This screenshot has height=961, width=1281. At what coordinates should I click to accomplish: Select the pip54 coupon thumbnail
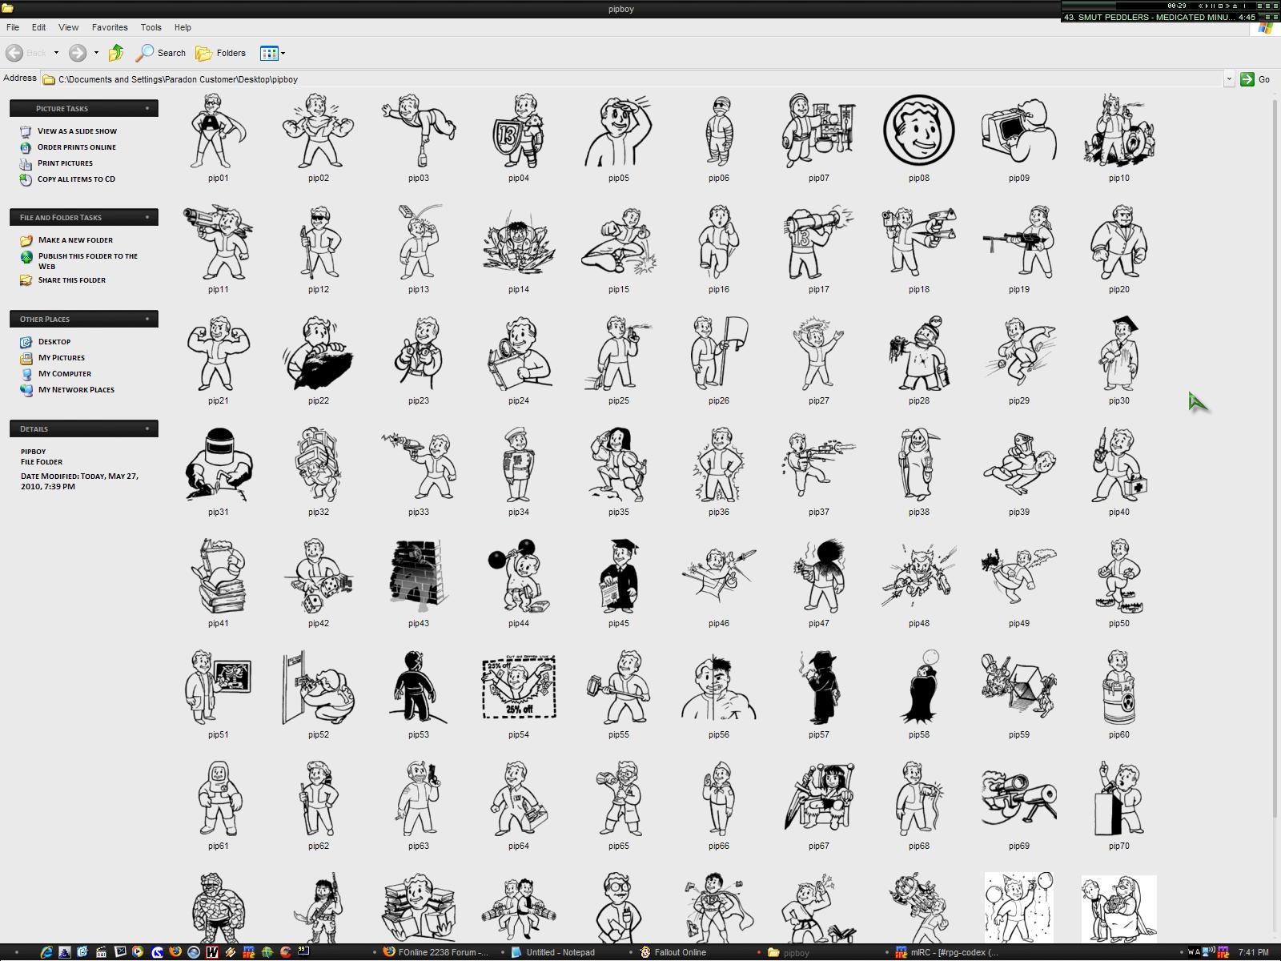519,687
